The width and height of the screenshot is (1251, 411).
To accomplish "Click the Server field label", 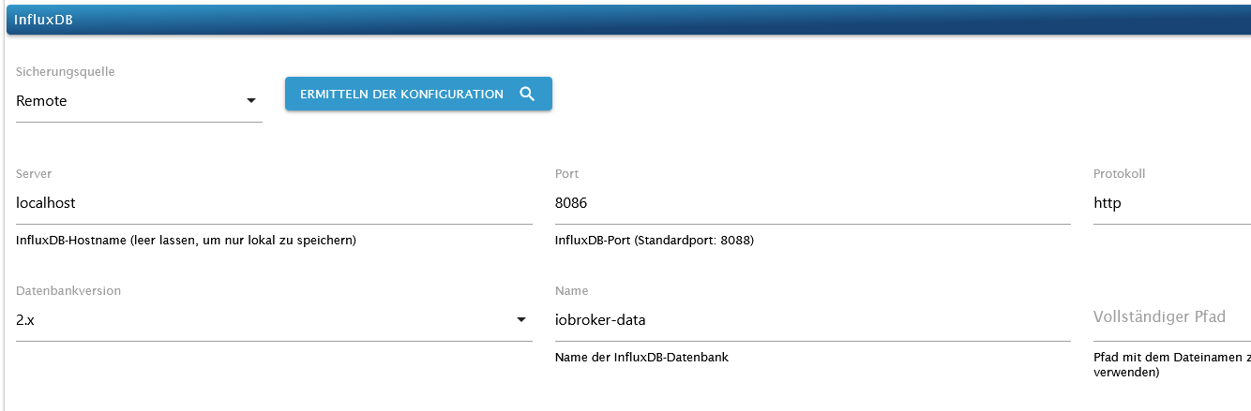I will [x=34, y=174].
